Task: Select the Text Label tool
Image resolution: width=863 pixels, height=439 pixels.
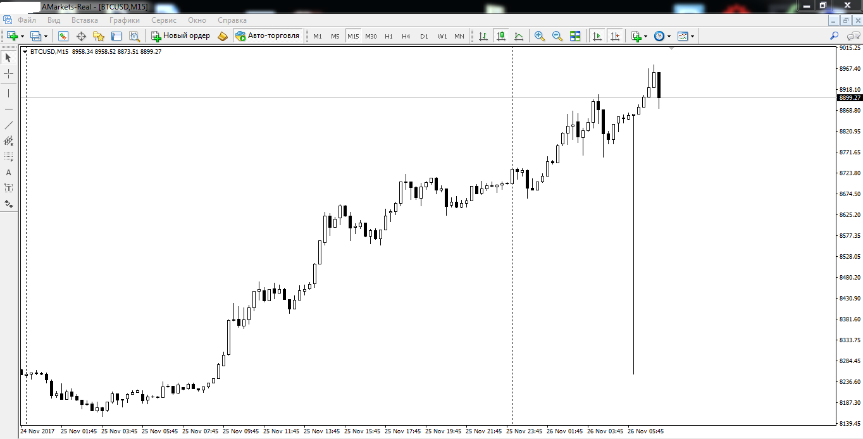Action: (8, 188)
